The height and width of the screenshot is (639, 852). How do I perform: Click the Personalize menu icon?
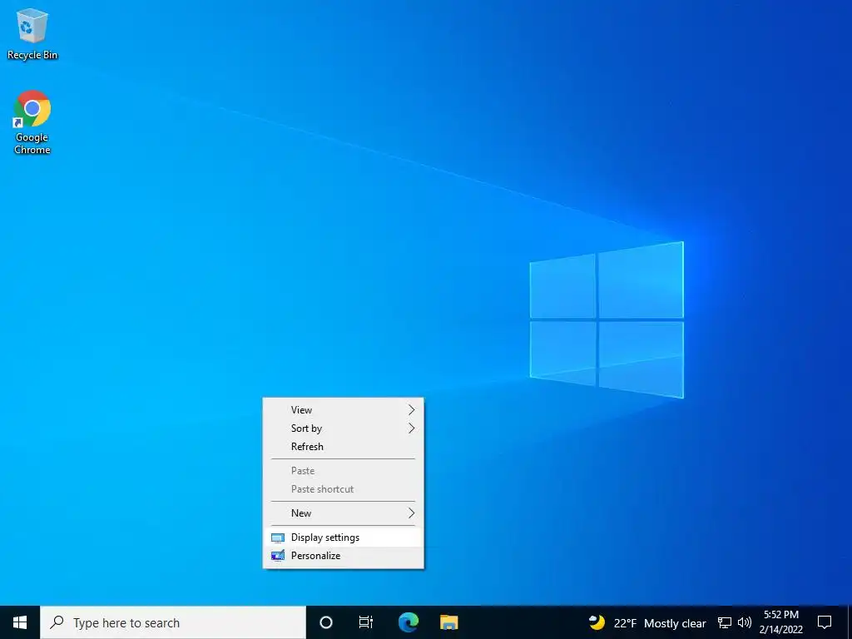278,556
